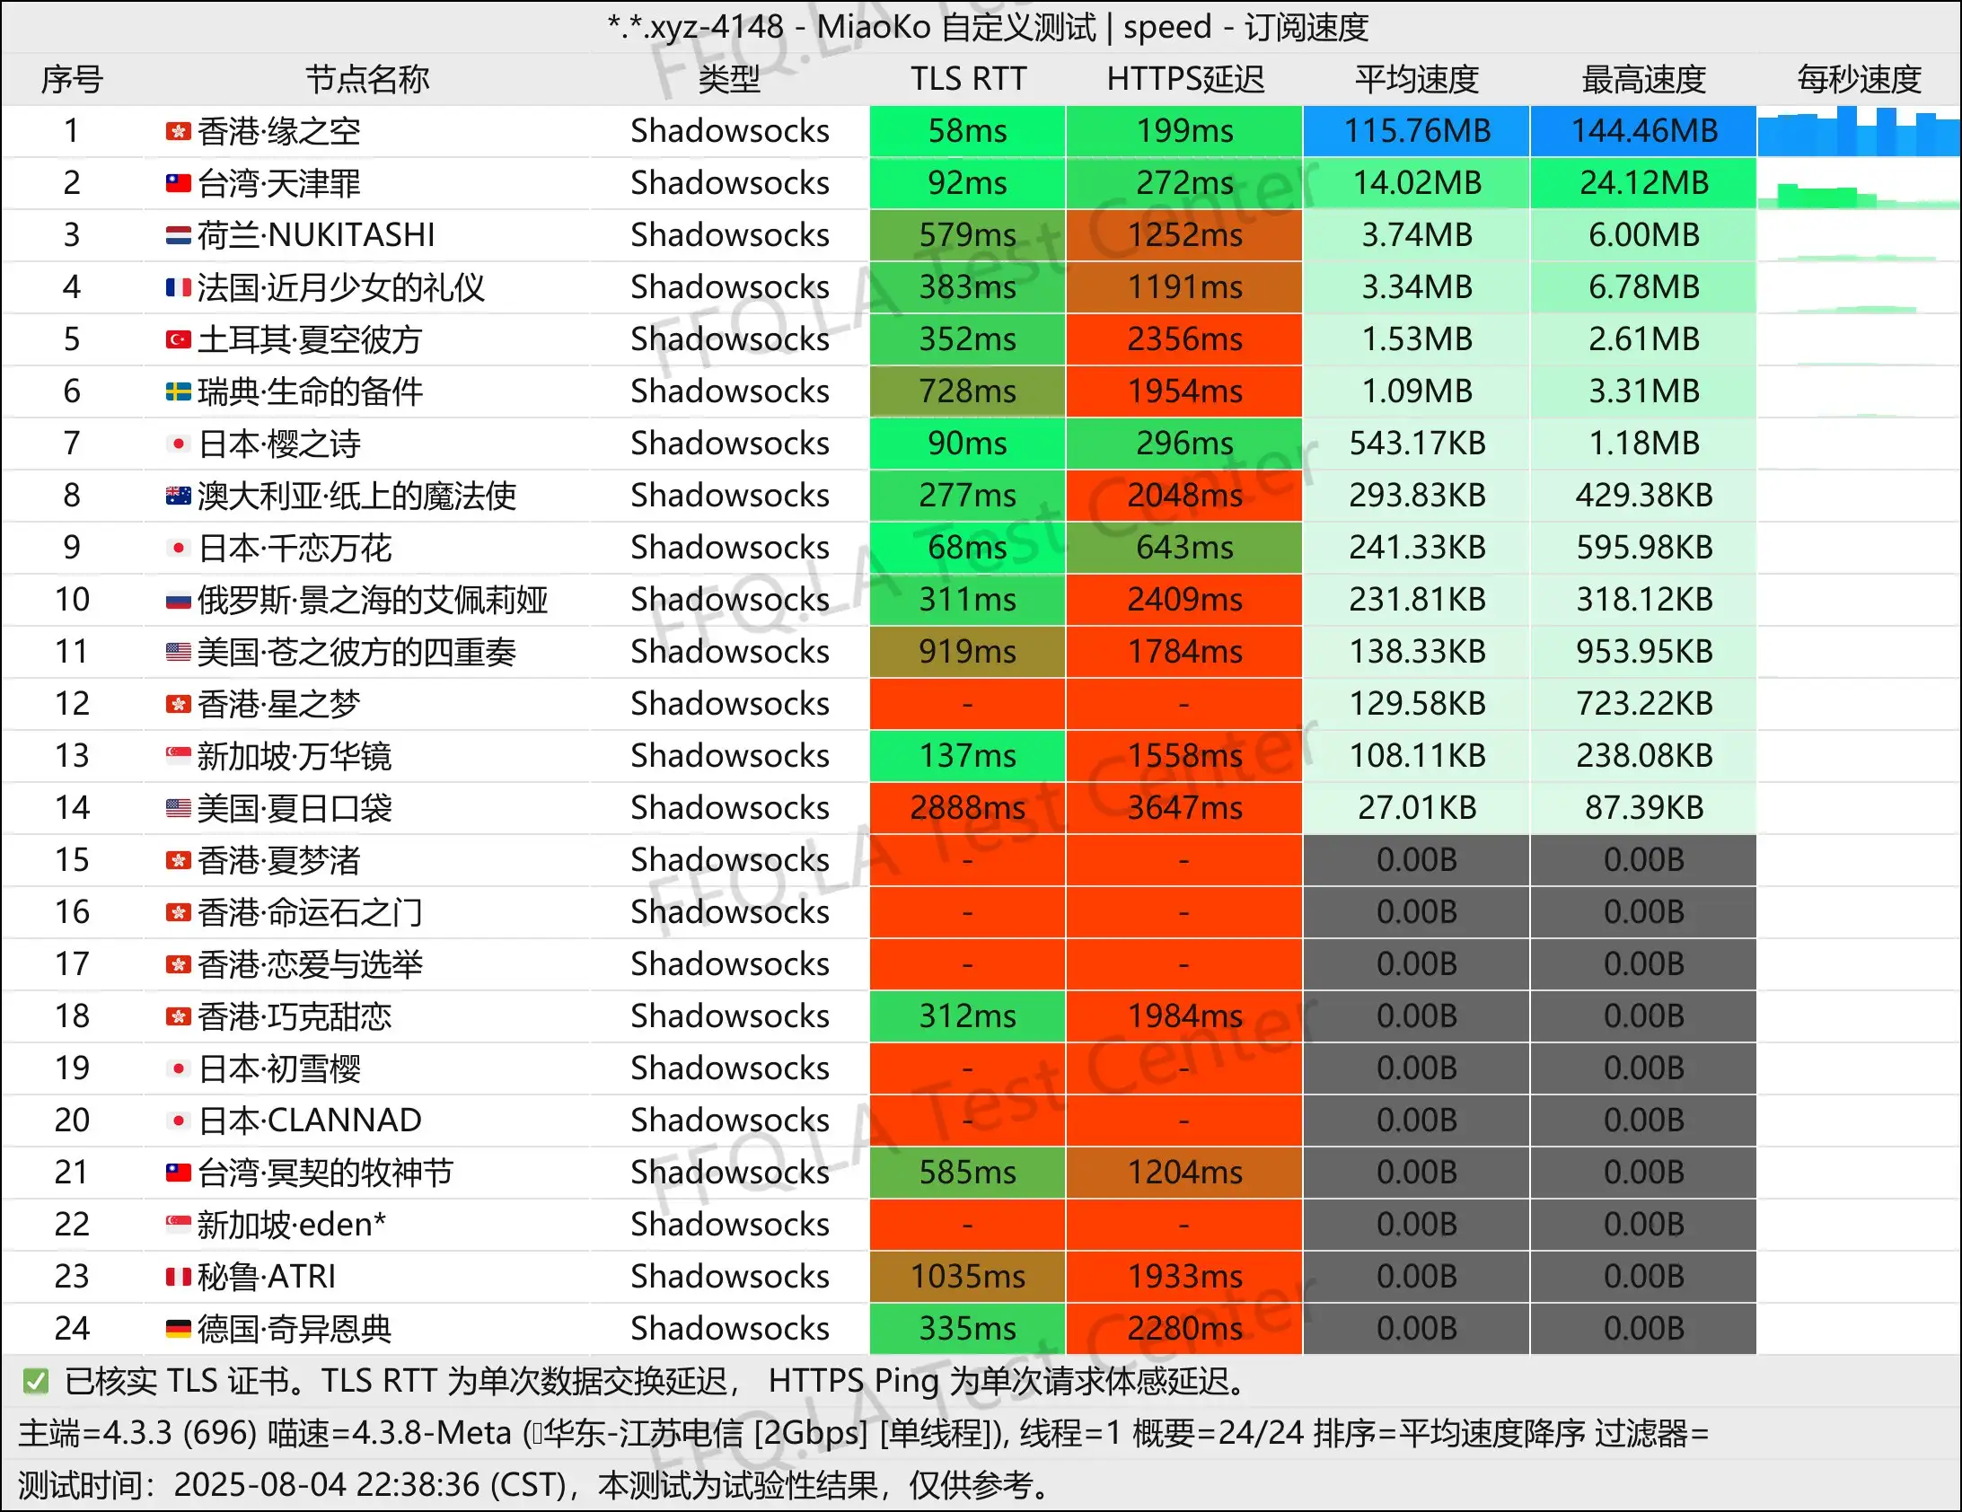Click the Taiwan flag beside 台湾·天津罪
Viewport: 1962px width, 1512px height.
pyautogui.click(x=178, y=184)
